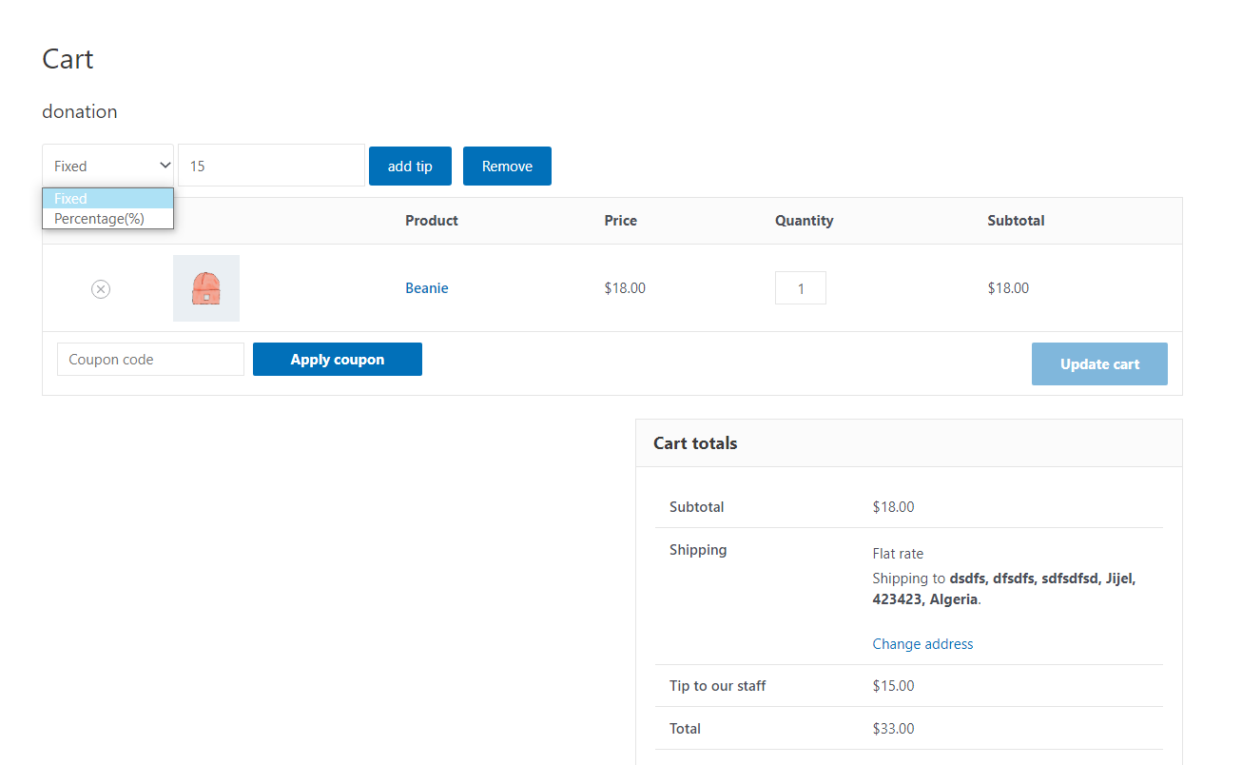Follow the Change address link

[x=922, y=644]
